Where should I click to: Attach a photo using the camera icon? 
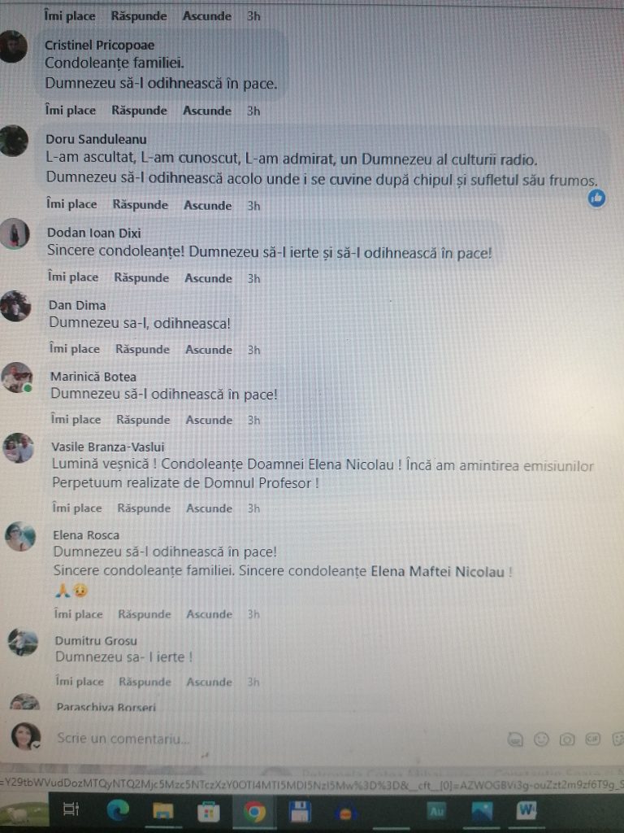point(567,739)
